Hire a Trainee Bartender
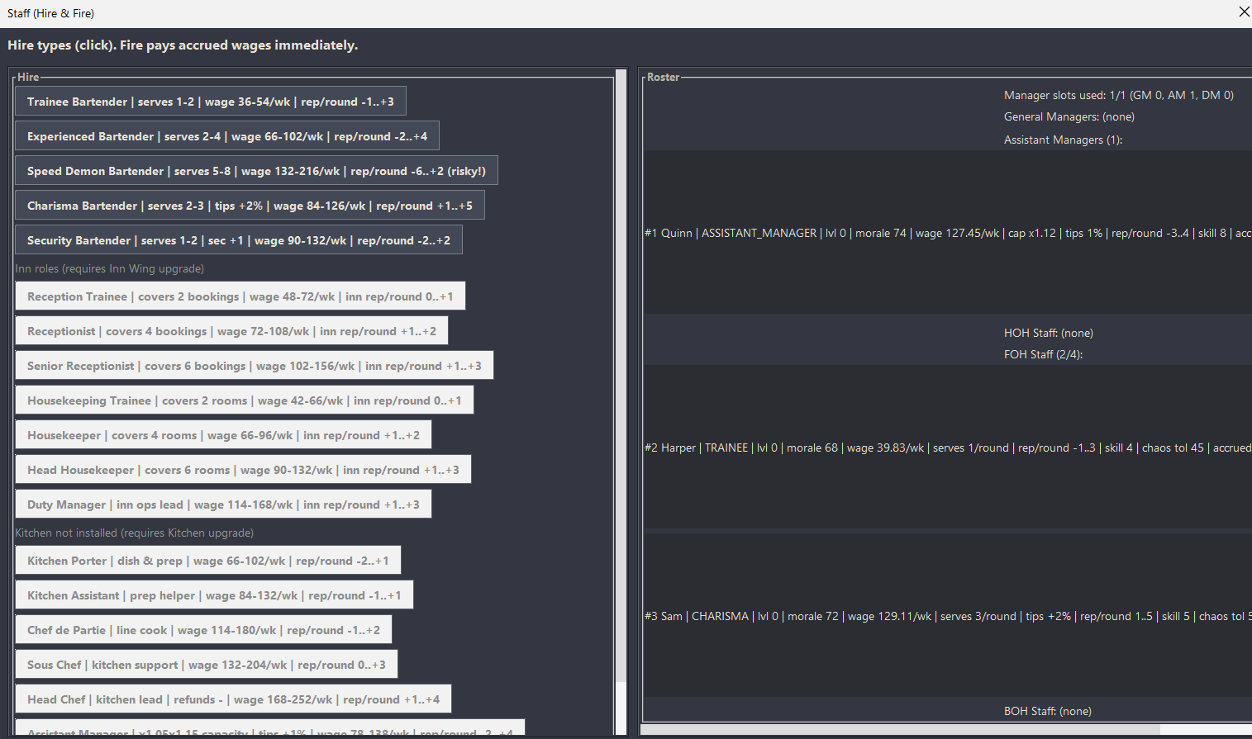 pos(210,102)
